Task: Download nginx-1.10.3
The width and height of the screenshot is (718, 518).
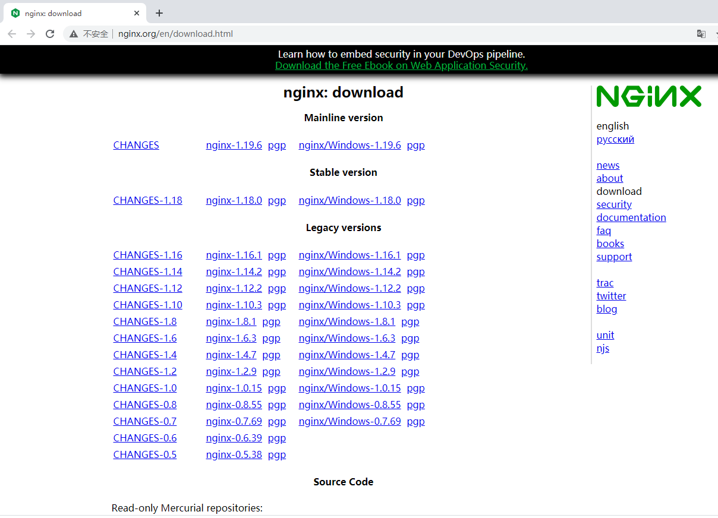Action: (234, 305)
